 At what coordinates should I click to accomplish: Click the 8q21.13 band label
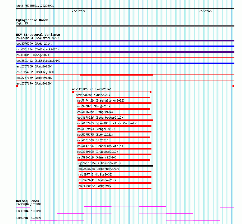22,23
